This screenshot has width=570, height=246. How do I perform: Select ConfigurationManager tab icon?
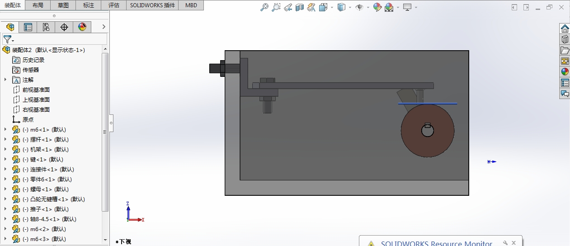click(x=46, y=27)
